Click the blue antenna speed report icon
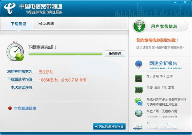The height and width of the screenshot is (135, 192). 139,64
